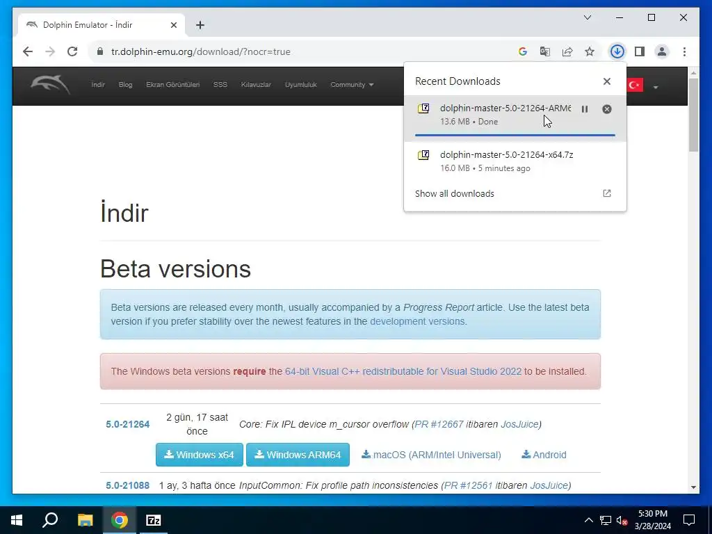Screen dimensions: 712x534
Task: Show hidden tray icons chevron
Action: tap(588, 520)
